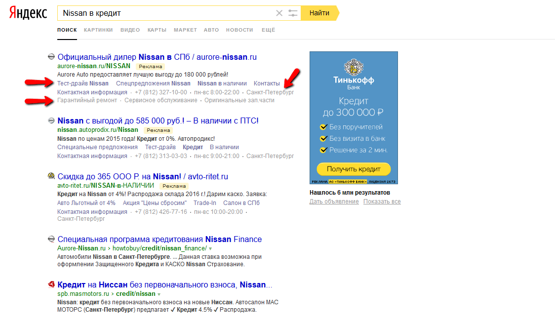Image resolution: width=555 pixels, height=325 pixels.
Task: Open the Маркет tab
Action: pos(185,30)
